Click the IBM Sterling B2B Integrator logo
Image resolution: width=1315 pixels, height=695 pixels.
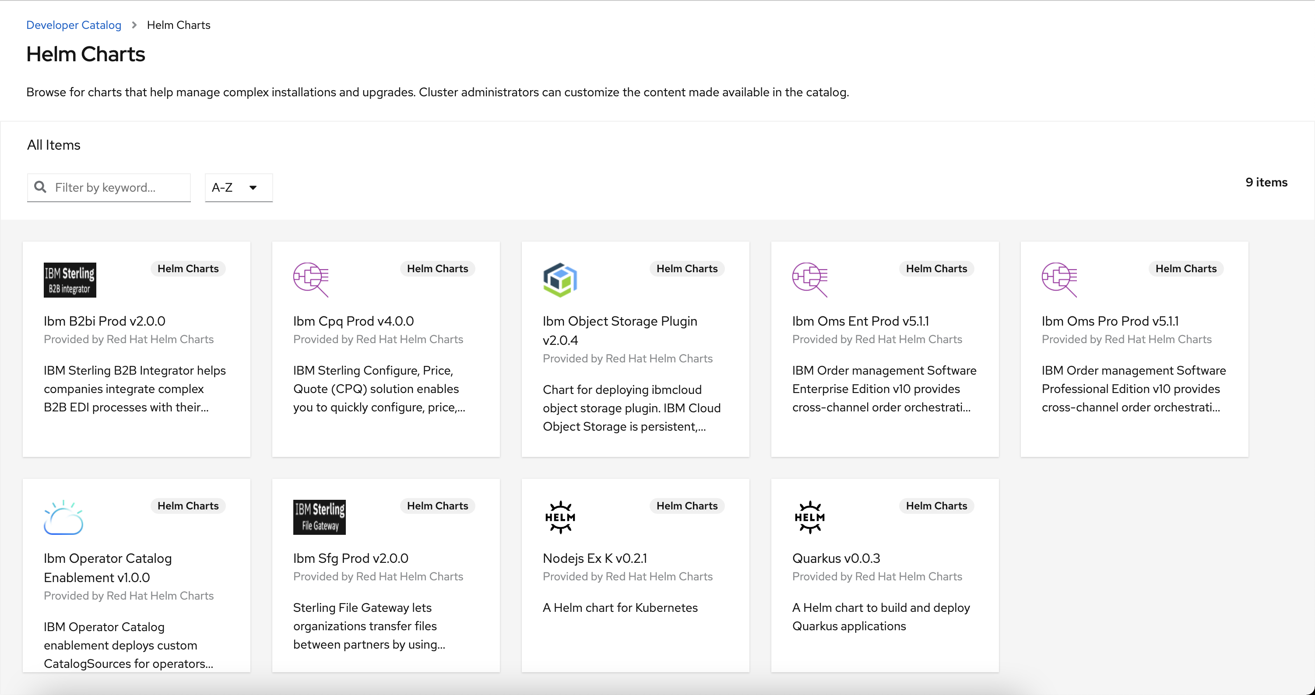[70, 280]
